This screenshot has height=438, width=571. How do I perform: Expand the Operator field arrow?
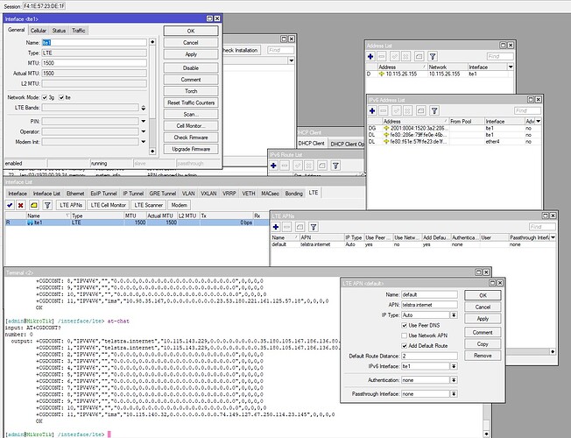click(143, 131)
